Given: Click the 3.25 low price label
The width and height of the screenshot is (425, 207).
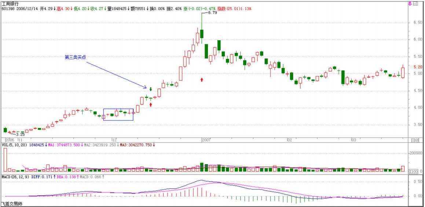Looking at the screenshot, I should coord(20,134).
